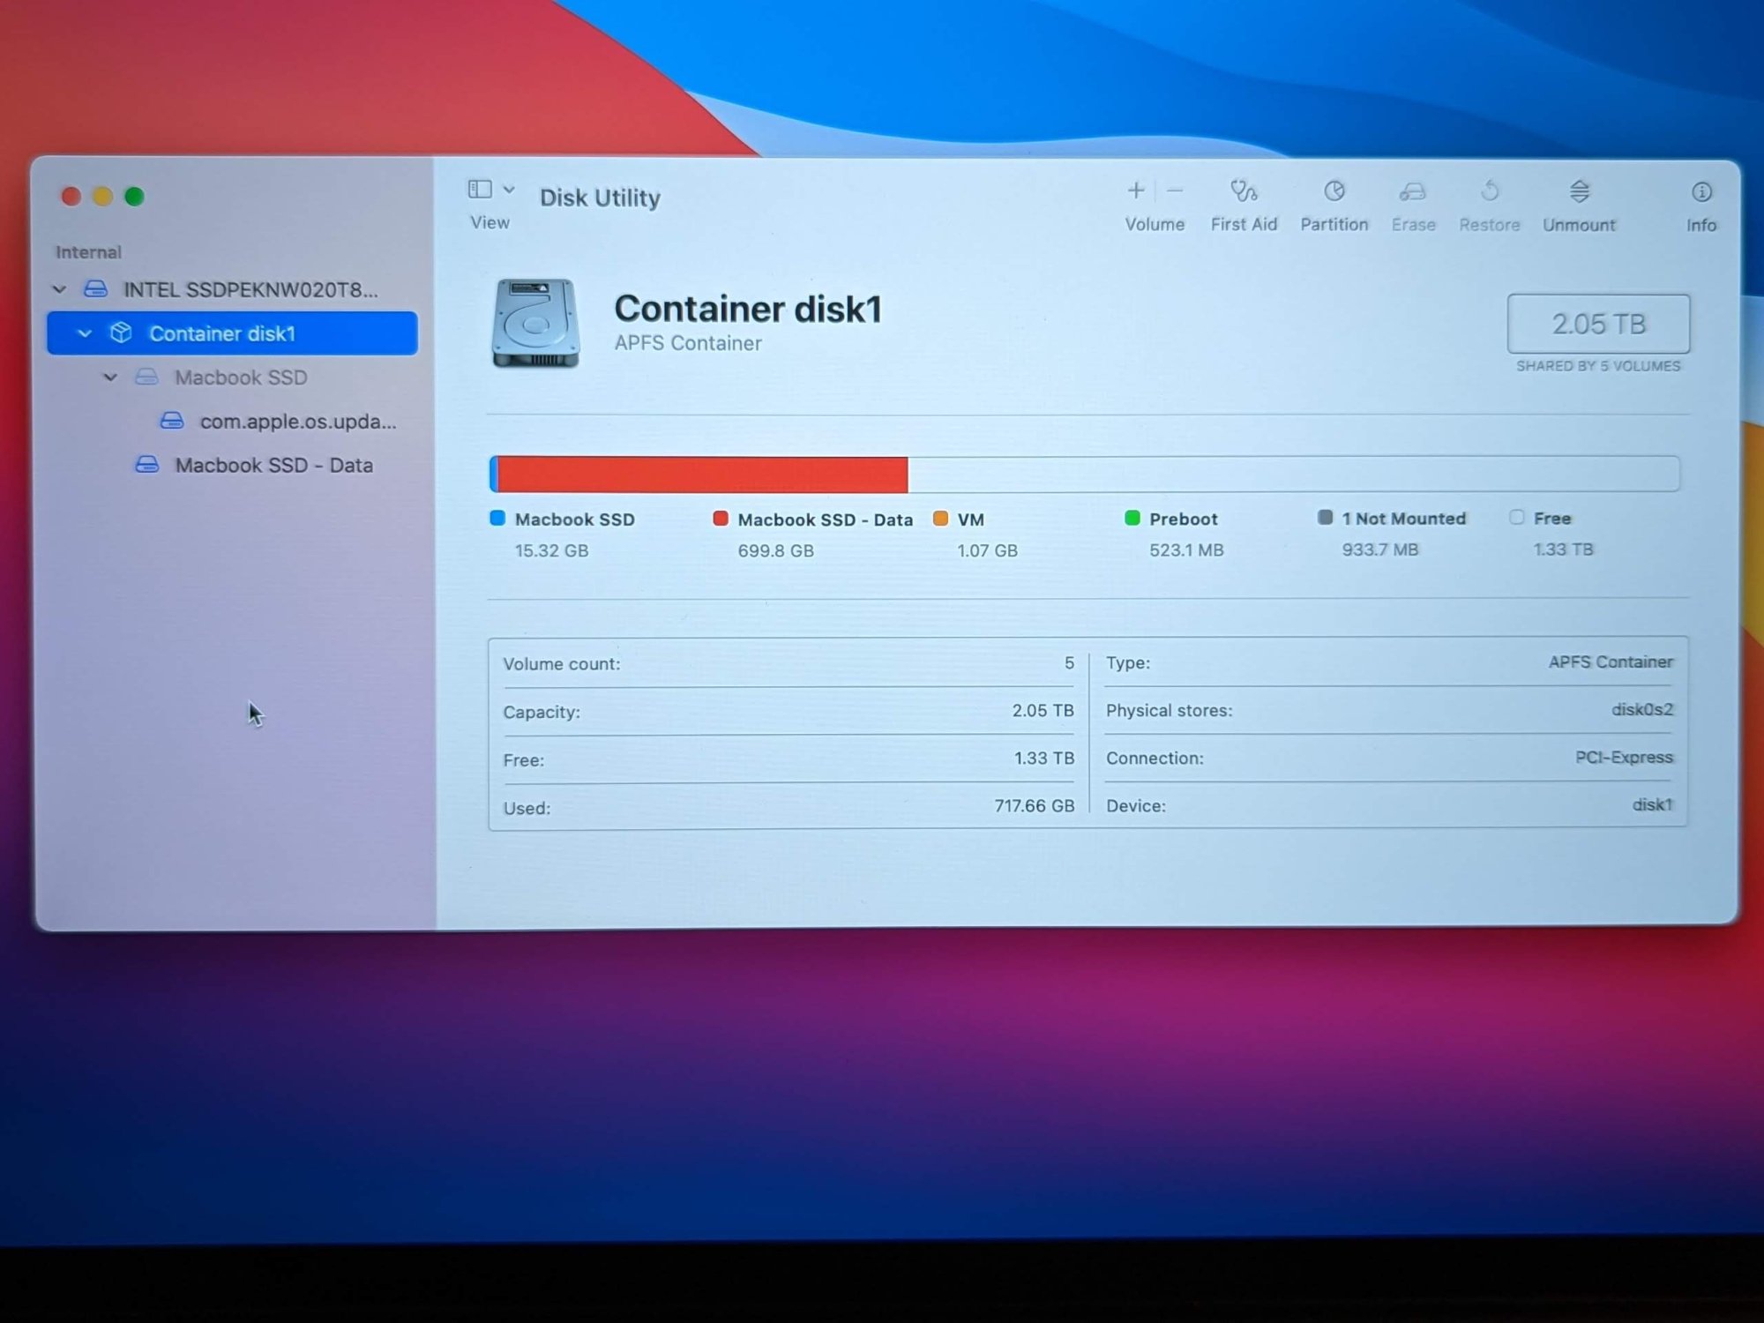The width and height of the screenshot is (1764, 1323).
Task: Click red Macbook SSD - Data swatch
Action: tap(721, 519)
